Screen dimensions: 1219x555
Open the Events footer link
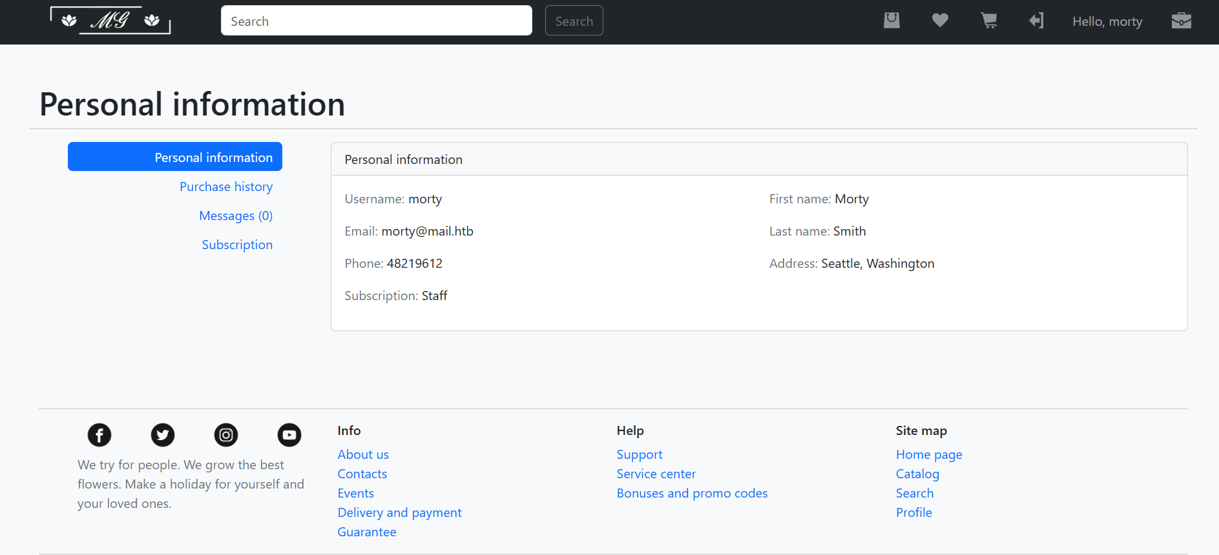point(356,493)
